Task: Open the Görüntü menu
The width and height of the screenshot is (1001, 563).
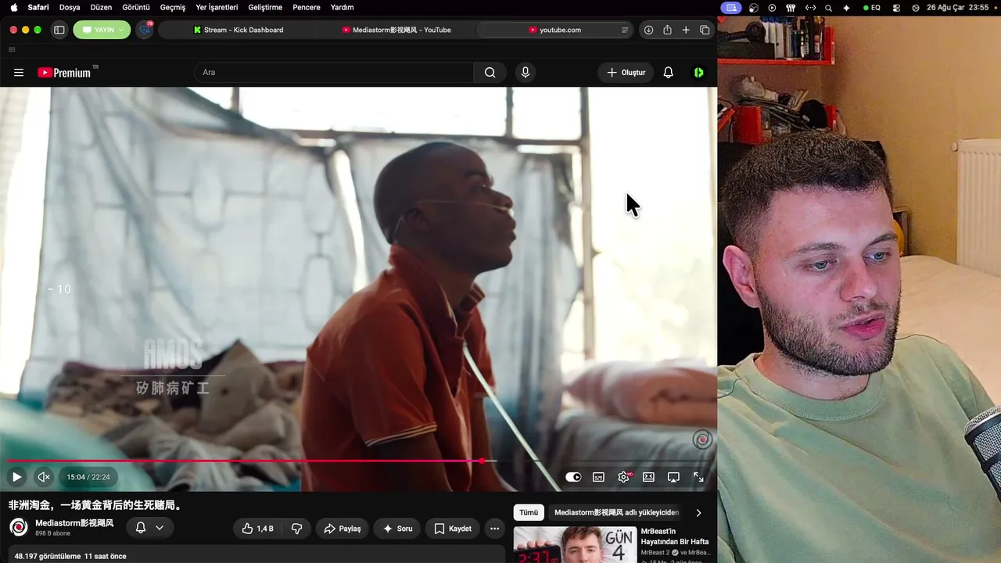Action: (x=136, y=7)
